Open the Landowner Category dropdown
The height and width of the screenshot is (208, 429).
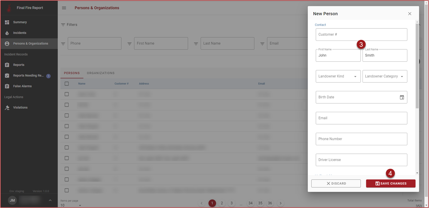click(x=384, y=76)
